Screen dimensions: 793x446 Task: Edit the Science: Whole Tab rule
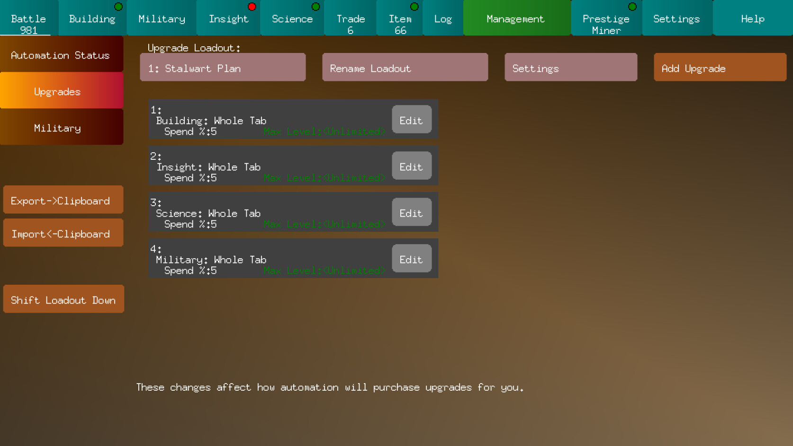click(x=411, y=212)
